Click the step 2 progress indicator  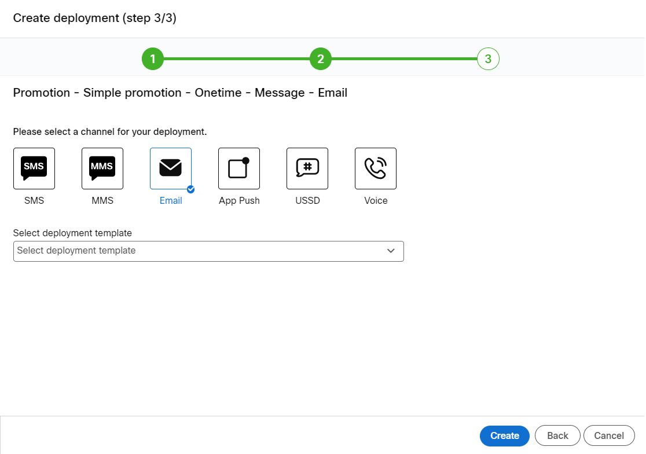pos(321,58)
